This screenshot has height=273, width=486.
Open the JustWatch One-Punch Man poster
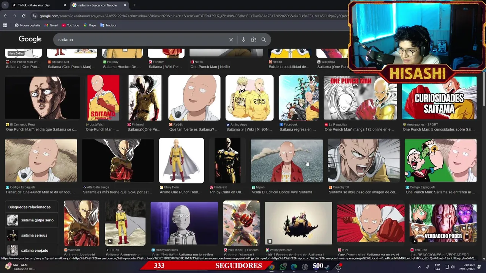pyautogui.click(x=103, y=98)
